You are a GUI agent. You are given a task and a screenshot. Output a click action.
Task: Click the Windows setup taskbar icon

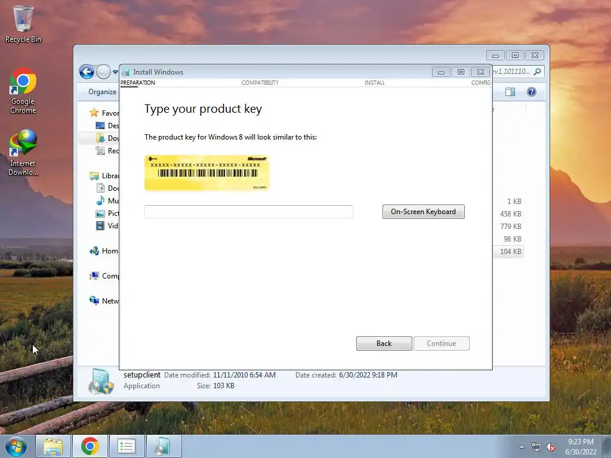pos(163,446)
